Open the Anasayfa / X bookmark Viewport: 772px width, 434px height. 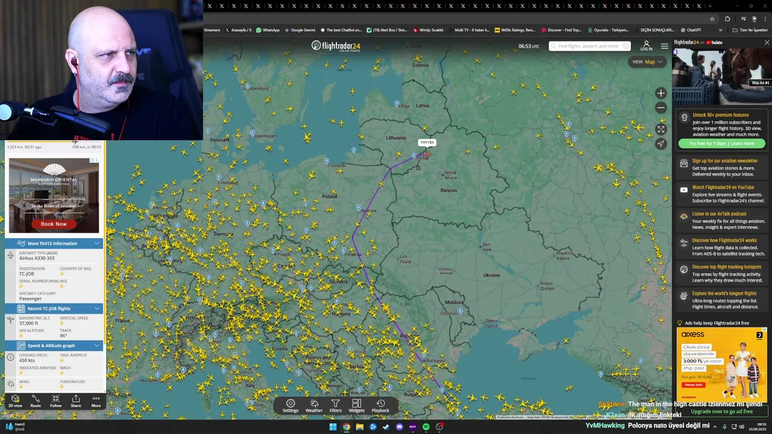(x=238, y=30)
